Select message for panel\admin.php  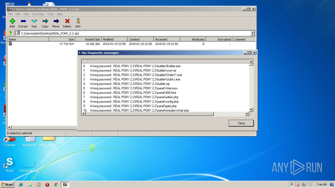(x=165, y=97)
